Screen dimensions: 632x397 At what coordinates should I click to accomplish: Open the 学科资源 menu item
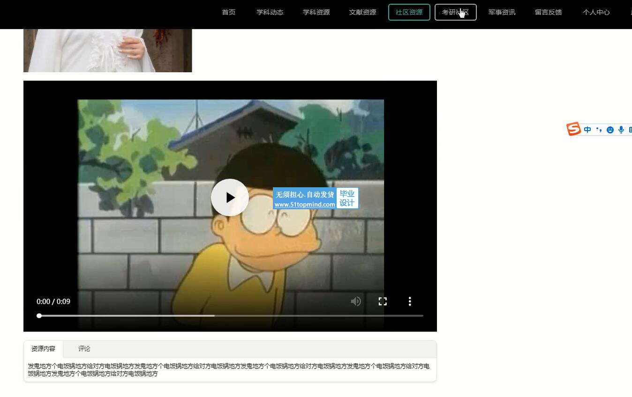316,12
